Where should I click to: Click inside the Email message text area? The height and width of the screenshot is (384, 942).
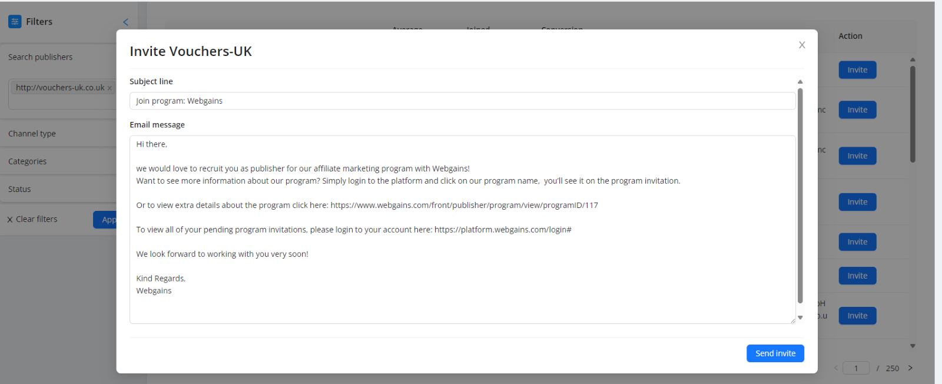point(462,229)
